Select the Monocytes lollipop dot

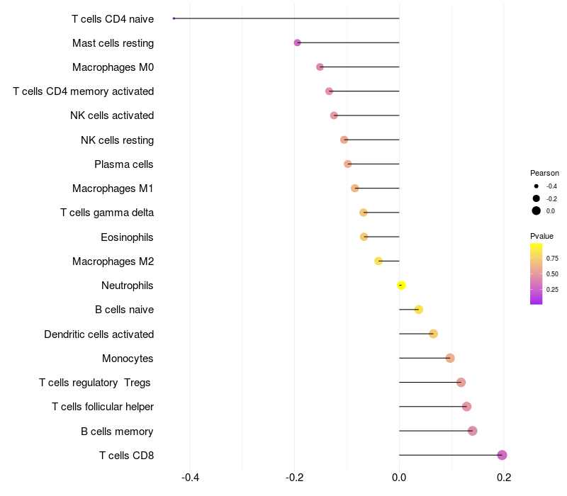click(450, 358)
